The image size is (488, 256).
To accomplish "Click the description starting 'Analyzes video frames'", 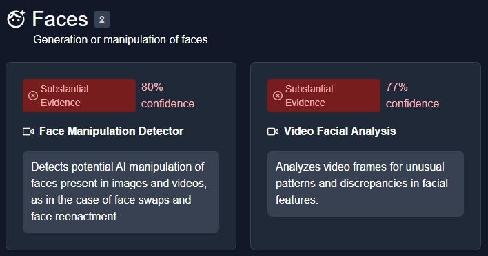I will [x=365, y=184].
